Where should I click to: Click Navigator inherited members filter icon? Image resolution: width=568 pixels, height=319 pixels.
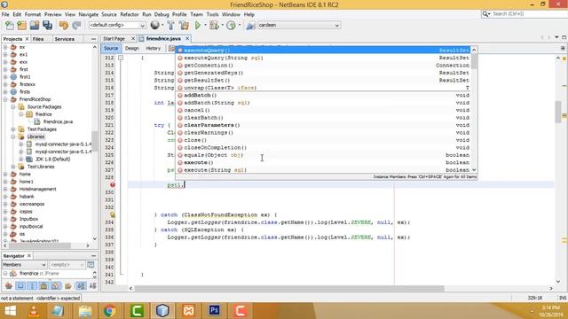[8, 286]
